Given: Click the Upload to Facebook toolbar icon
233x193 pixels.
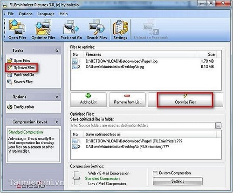Looking at the screenshot, I should click(151, 29).
